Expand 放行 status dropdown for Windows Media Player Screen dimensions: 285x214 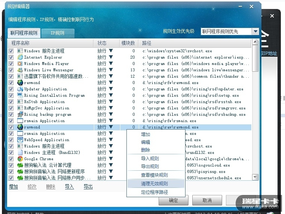[111, 63]
